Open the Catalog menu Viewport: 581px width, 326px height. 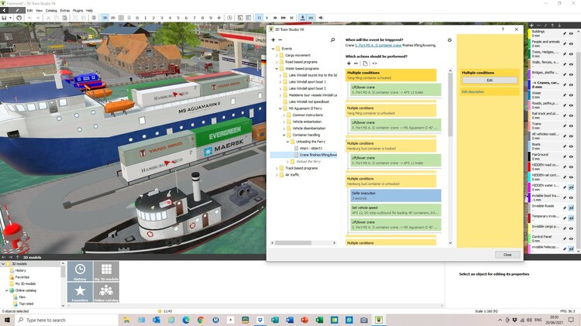(x=51, y=10)
